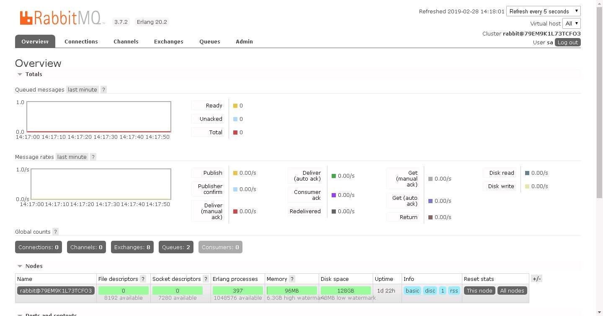
Task: Click Queues: 2 count button
Action: point(176,247)
